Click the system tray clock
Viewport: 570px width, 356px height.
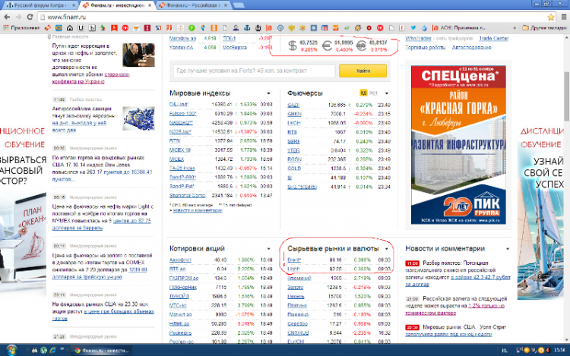559,350
